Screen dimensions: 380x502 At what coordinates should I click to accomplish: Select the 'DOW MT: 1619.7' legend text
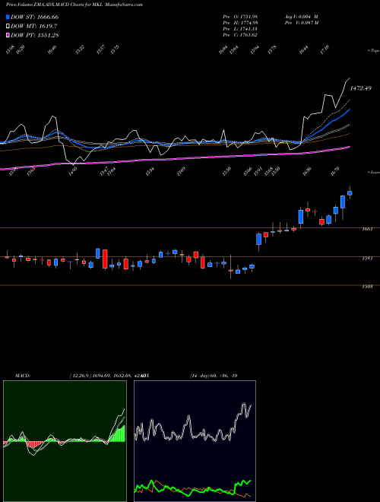(x=34, y=26)
